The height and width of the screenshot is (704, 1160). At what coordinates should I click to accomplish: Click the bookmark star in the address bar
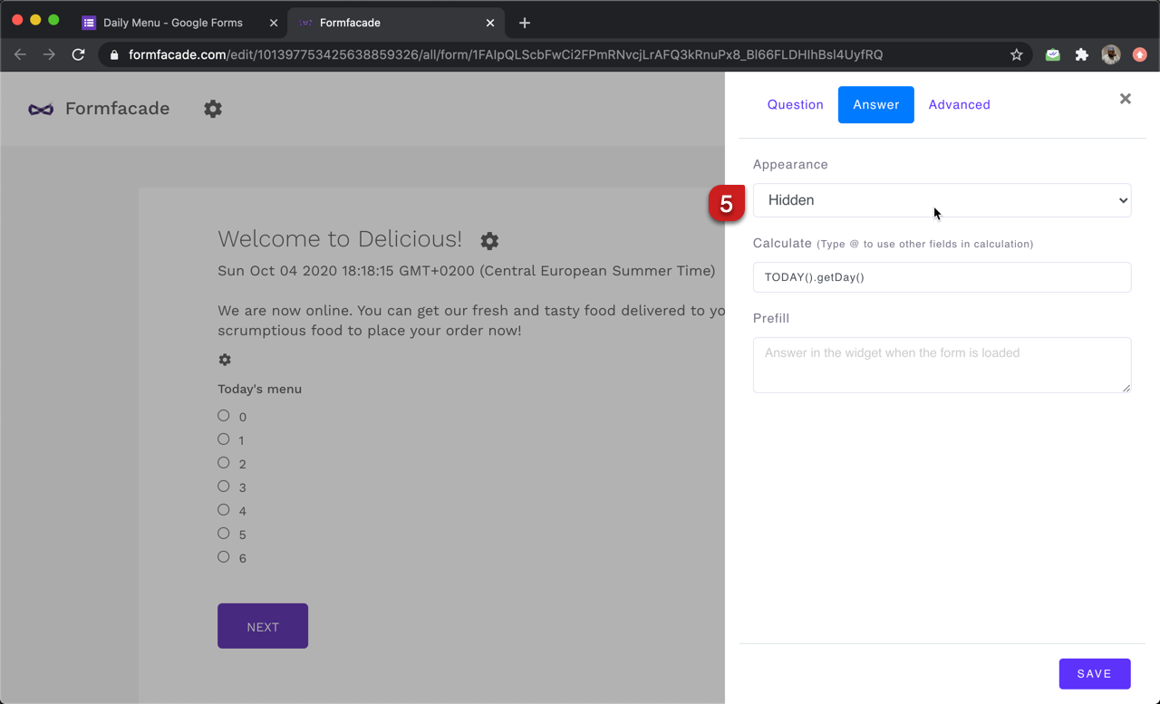[x=1016, y=54]
